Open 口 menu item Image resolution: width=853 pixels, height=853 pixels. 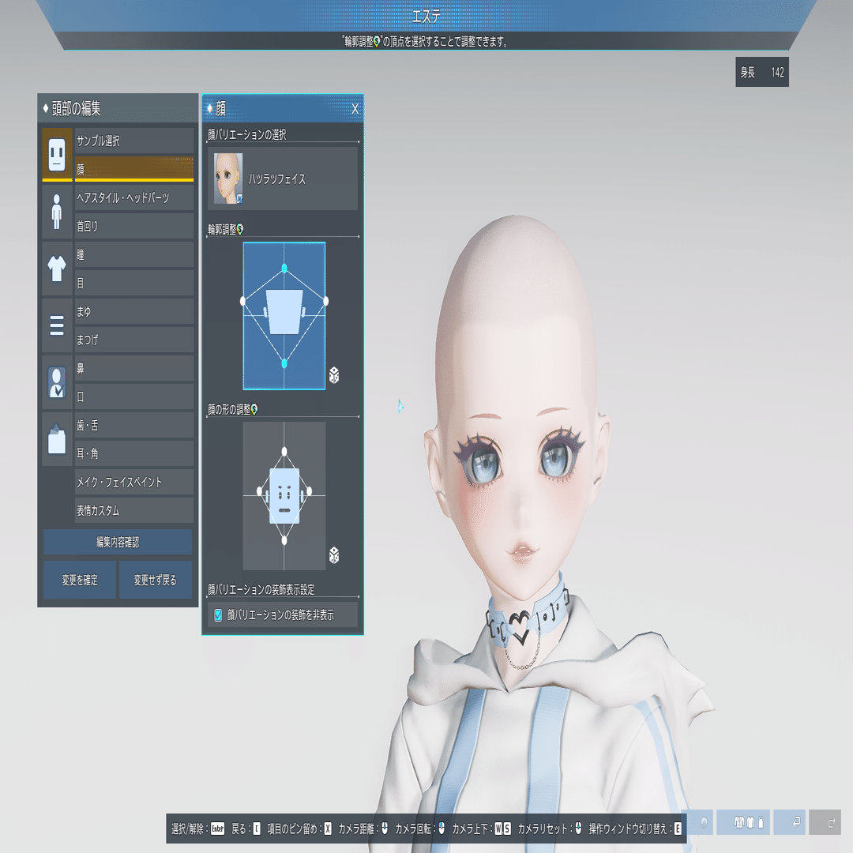click(x=133, y=396)
